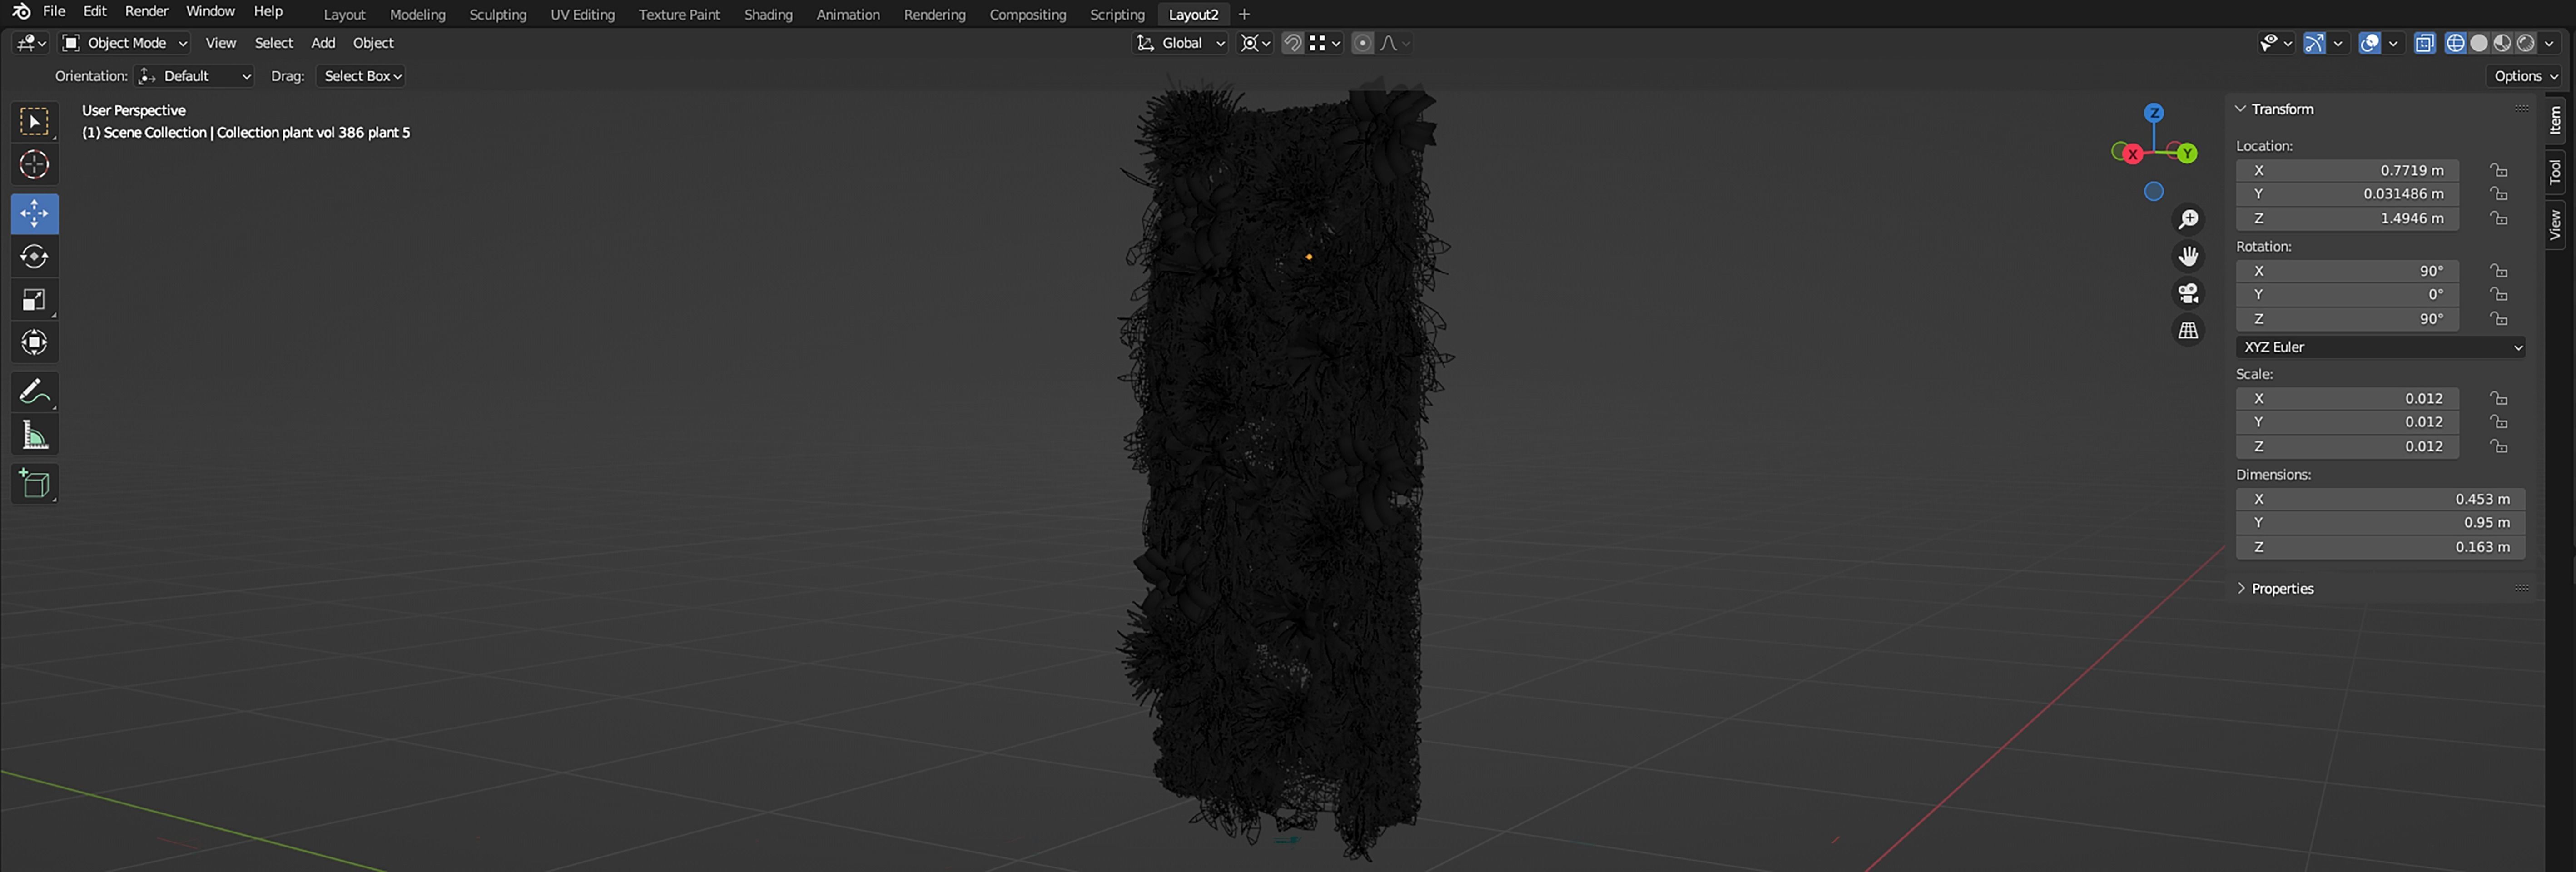This screenshot has width=2576, height=872.
Task: Click the pan hand viewport icon
Action: pyautogui.click(x=2188, y=256)
